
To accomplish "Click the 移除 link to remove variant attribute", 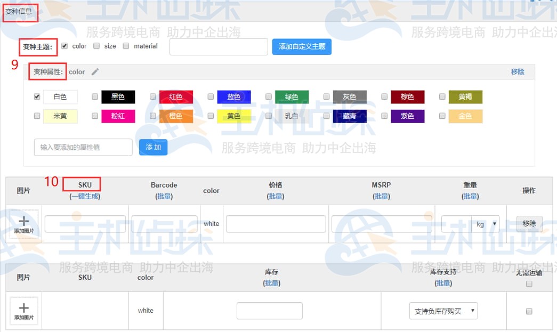I will [518, 71].
